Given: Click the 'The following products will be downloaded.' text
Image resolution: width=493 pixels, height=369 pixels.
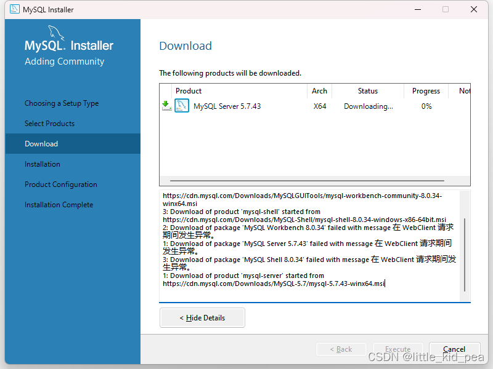Looking at the screenshot, I should point(230,73).
